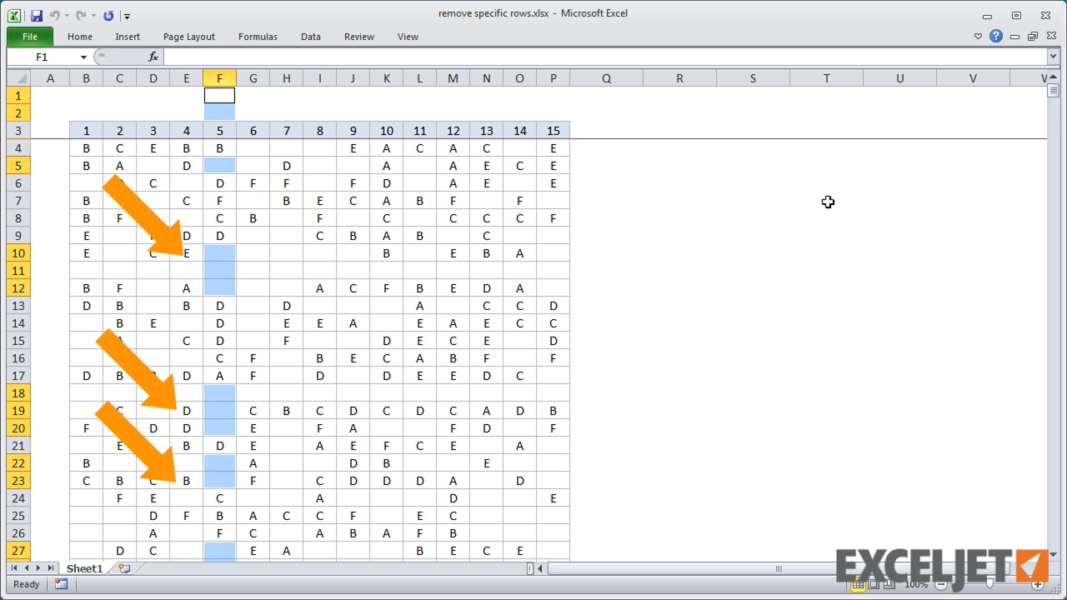Click the zoom out minus slider control
This screenshot has height=600, width=1067.
(940, 584)
